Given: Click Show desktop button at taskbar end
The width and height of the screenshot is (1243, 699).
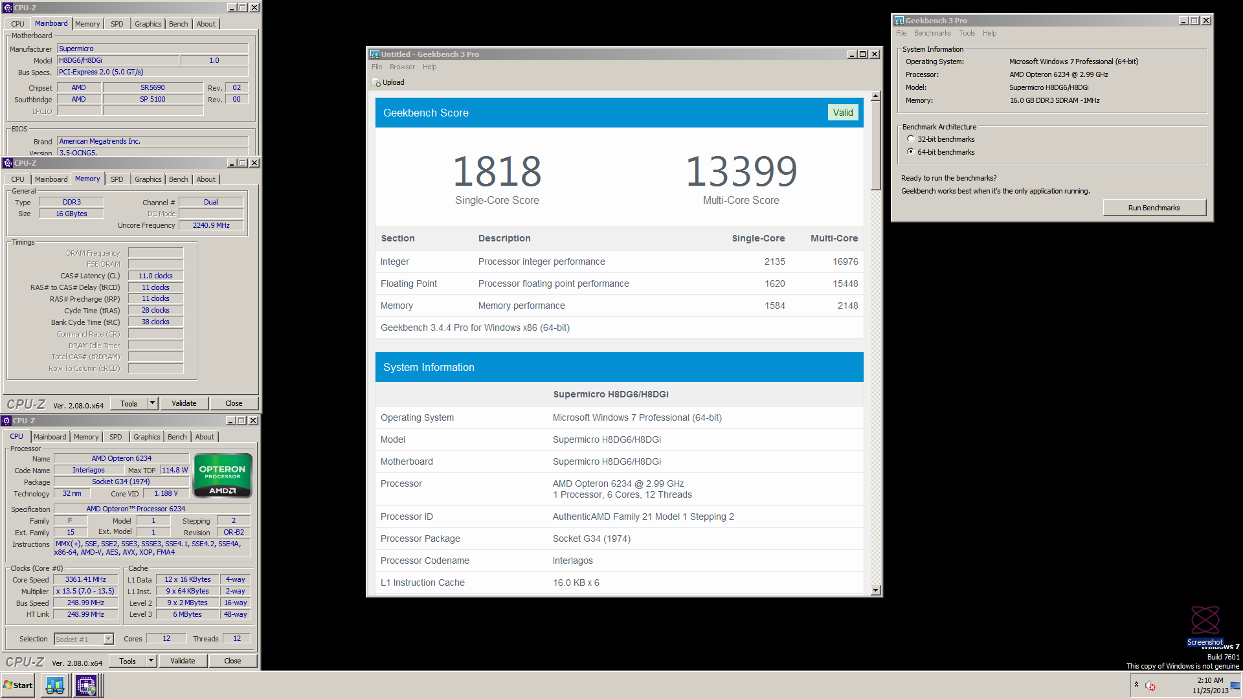Looking at the screenshot, I should [x=1235, y=685].
